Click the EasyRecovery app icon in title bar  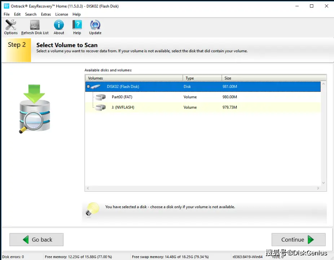click(x=6, y=6)
